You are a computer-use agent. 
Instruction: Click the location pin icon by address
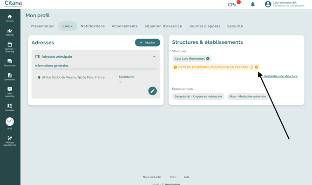point(39,77)
